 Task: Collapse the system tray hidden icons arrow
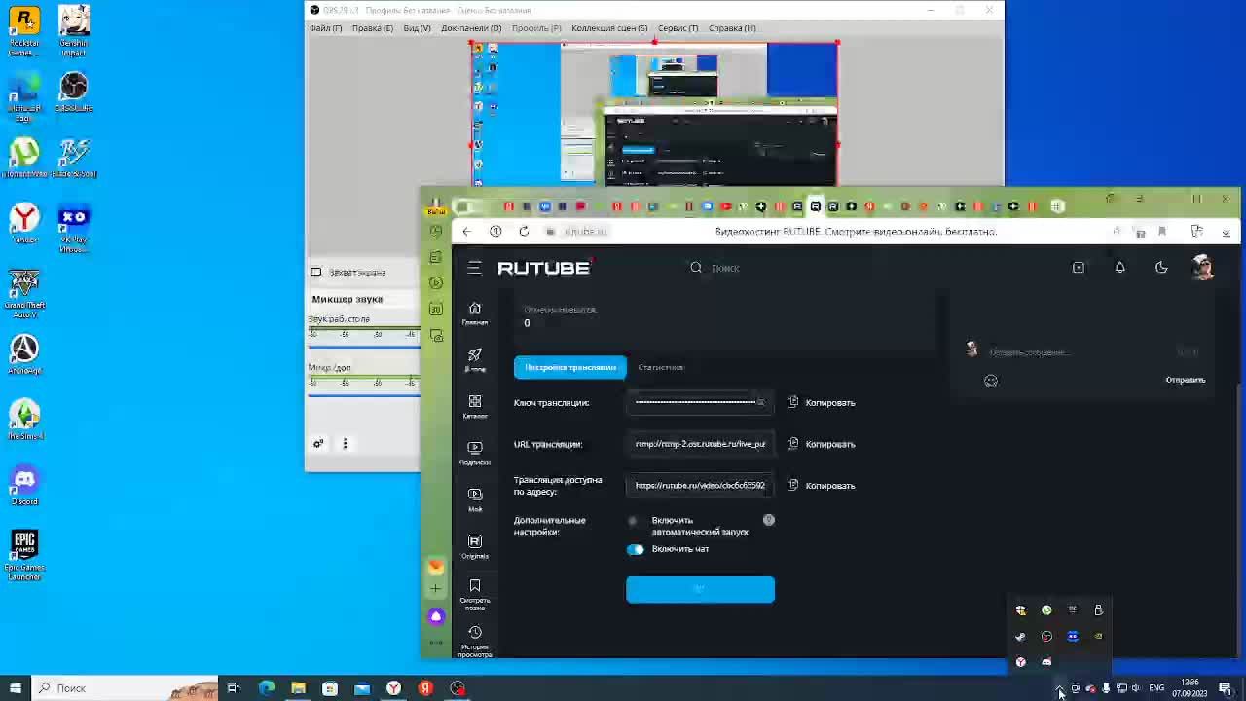1059,688
